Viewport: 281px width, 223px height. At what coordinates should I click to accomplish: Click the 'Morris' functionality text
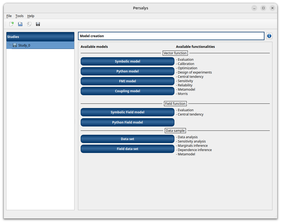[183, 94]
